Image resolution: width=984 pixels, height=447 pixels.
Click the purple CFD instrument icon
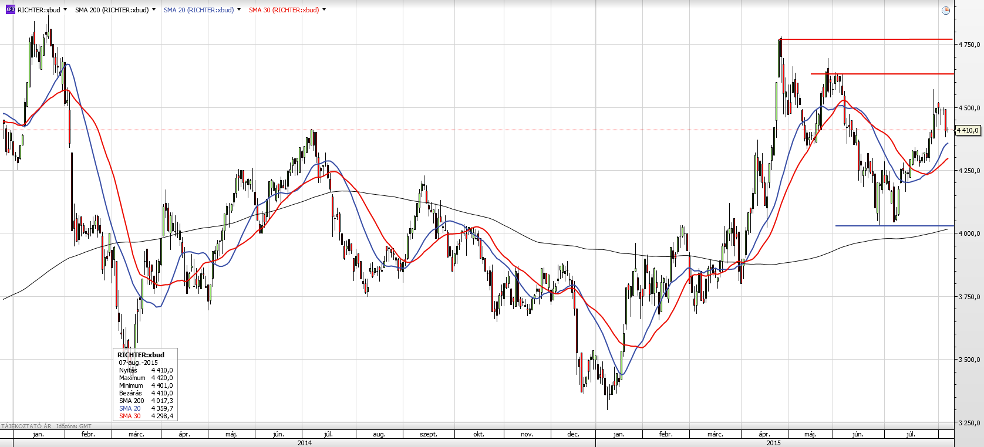[x=10, y=10]
